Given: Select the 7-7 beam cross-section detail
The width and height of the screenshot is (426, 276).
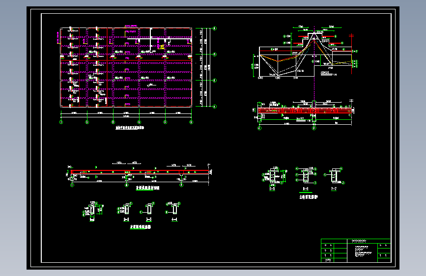Looking at the screenshot, I should [334, 176].
